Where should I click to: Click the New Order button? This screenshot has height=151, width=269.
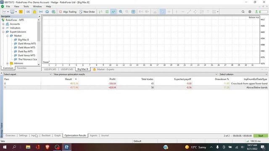click(87, 12)
